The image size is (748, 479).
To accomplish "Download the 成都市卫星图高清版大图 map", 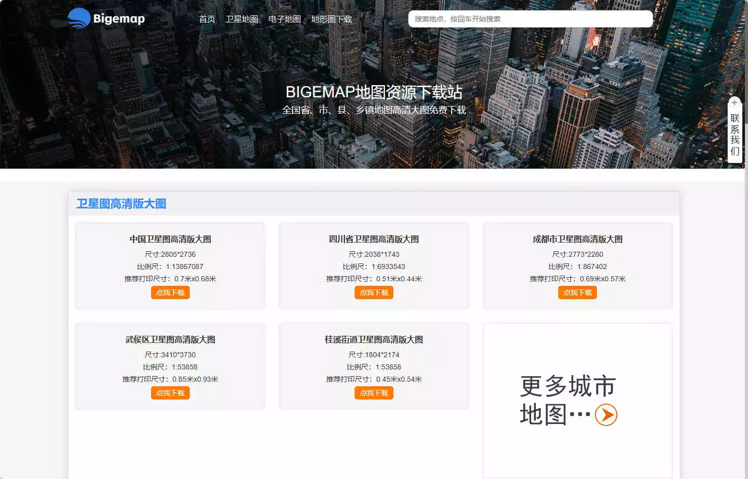I will pyautogui.click(x=578, y=292).
